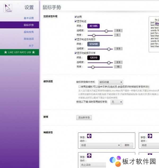The width and height of the screenshot is (159, 168).
Task: Click the 4E1485 track color swatch
Action: click(93, 26)
